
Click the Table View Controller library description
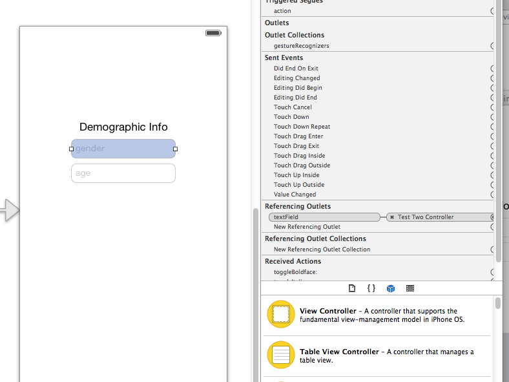387,356
